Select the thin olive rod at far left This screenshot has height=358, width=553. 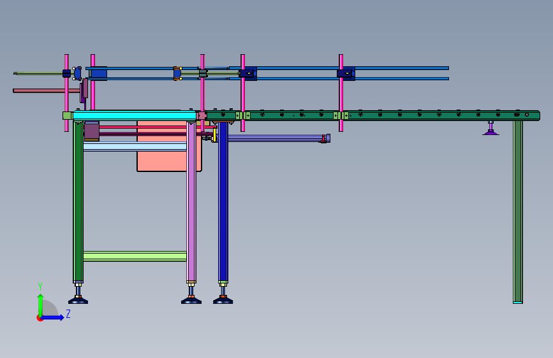(39, 73)
